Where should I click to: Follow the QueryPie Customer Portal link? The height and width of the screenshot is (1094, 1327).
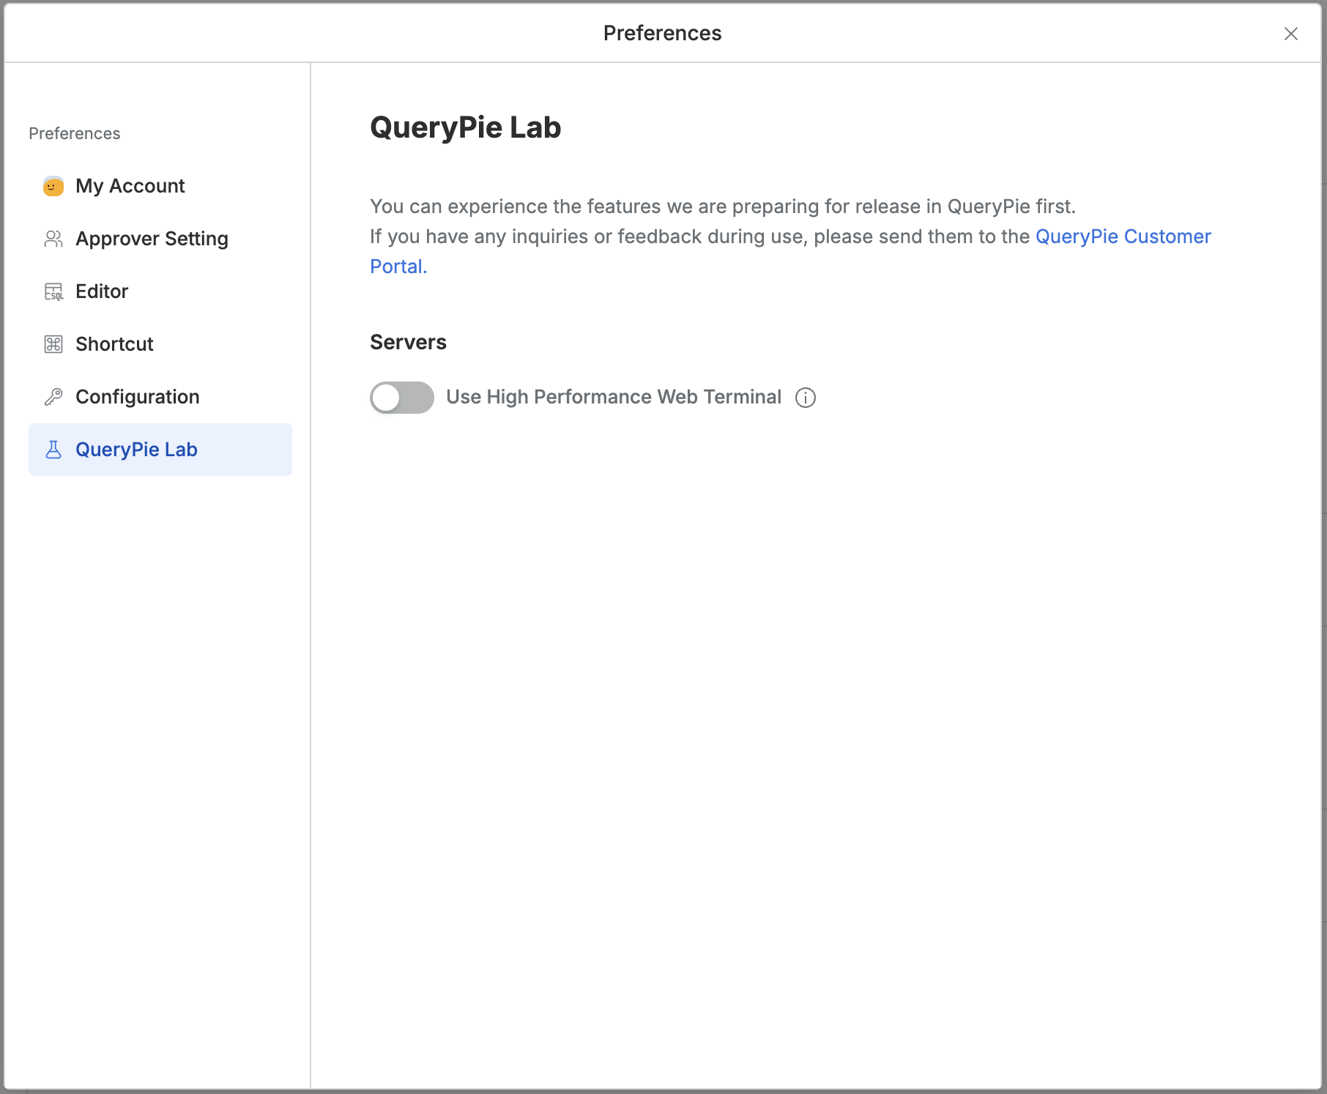[x=1122, y=237]
